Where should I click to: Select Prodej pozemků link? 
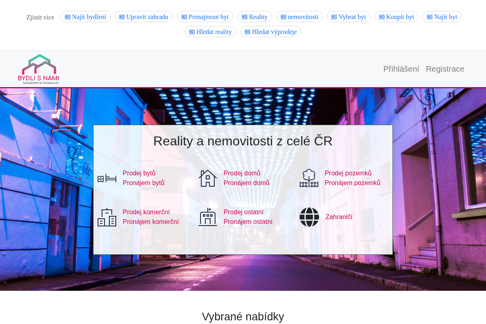click(348, 173)
